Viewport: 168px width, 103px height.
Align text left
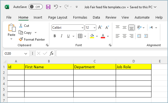pyautogui.click(x=118, y=36)
